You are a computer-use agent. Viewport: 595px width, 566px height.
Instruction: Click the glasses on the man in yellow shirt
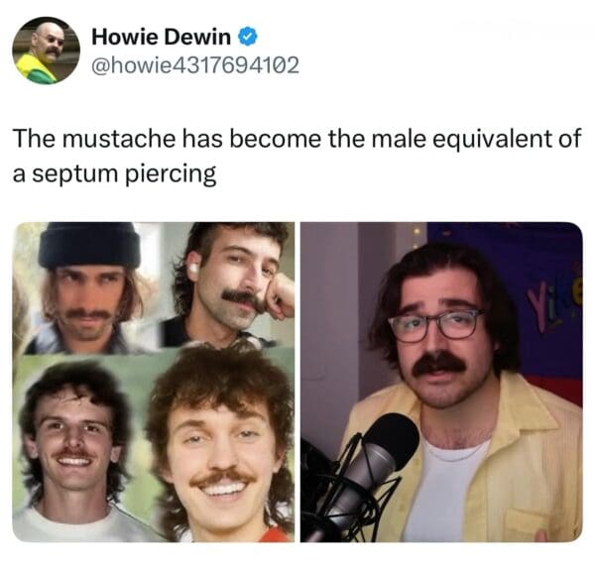point(435,324)
